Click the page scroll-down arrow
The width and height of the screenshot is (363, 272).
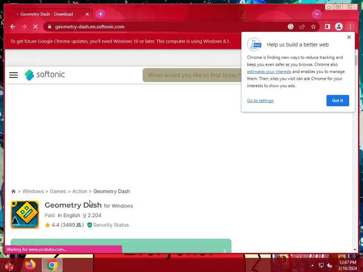coord(355,250)
